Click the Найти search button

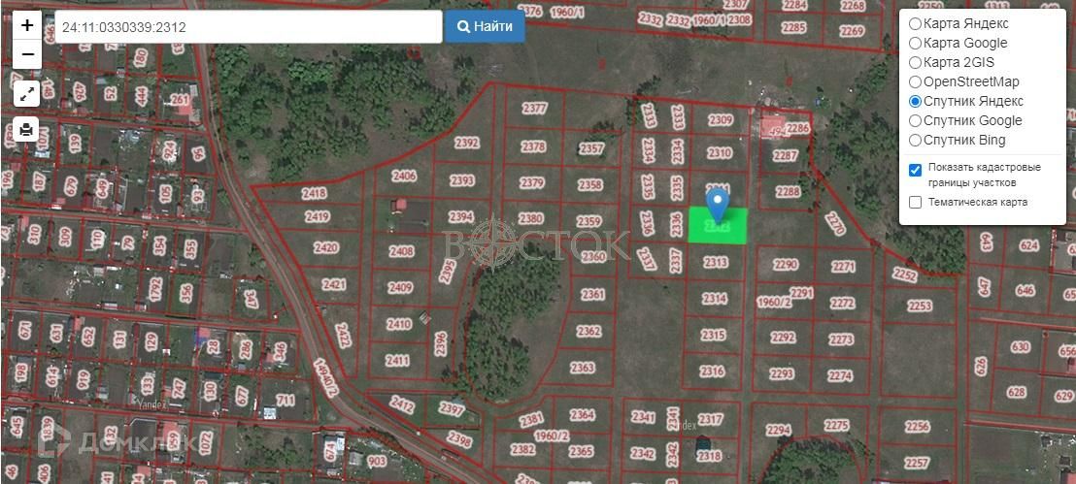[x=485, y=27]
